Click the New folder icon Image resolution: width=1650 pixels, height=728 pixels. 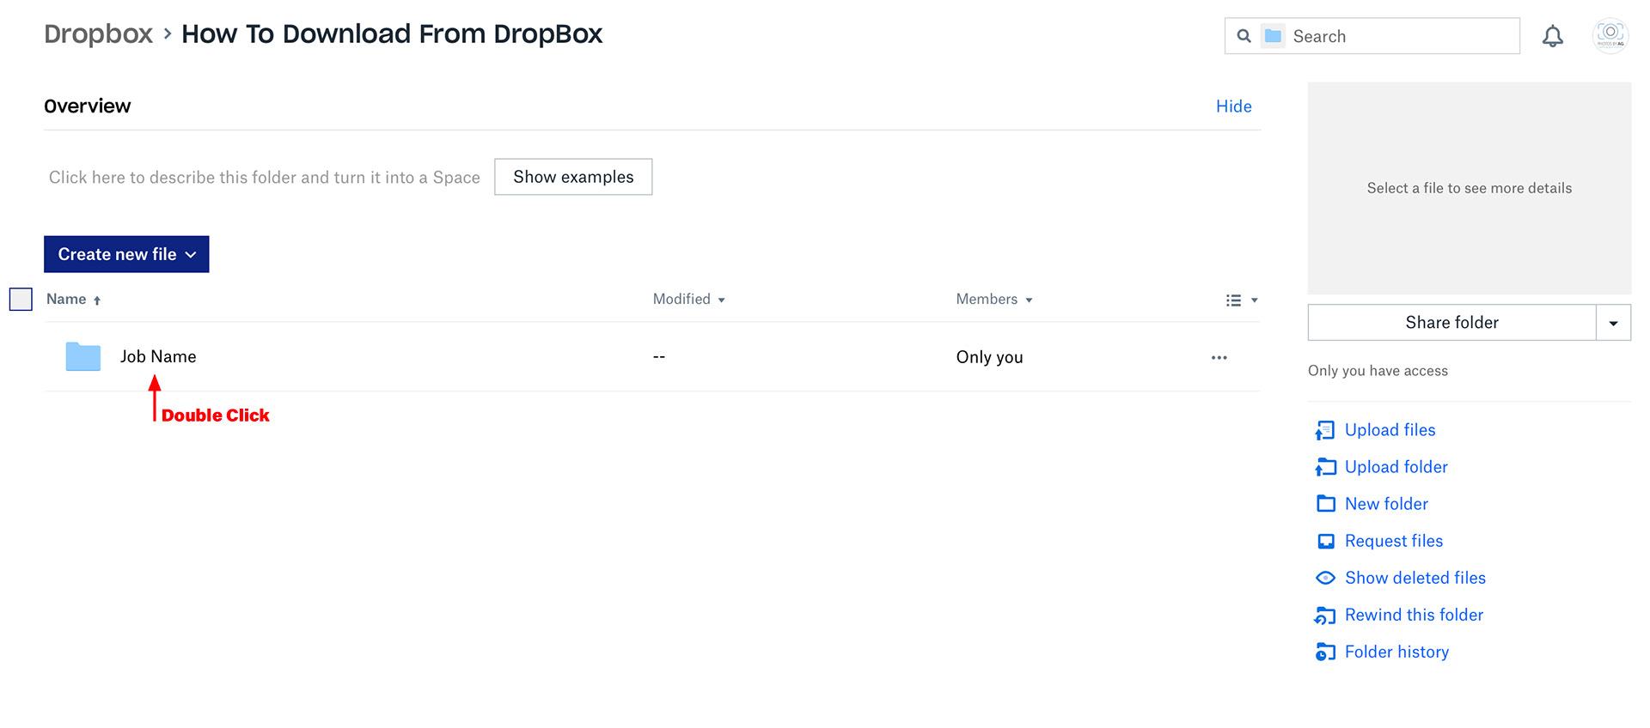[x=1326, y=504]
